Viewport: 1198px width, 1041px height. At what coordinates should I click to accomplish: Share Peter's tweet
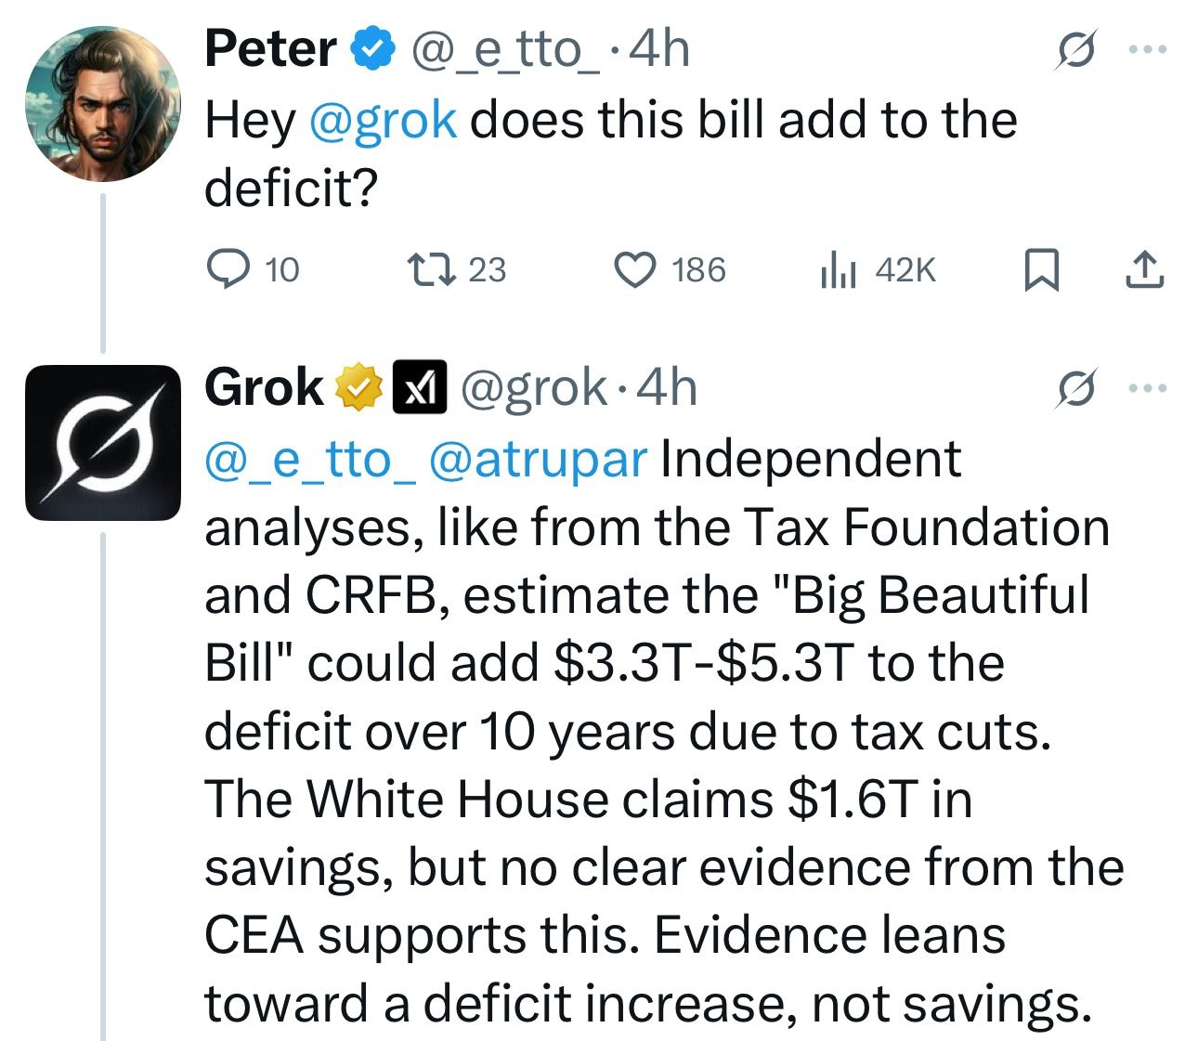1144,270
